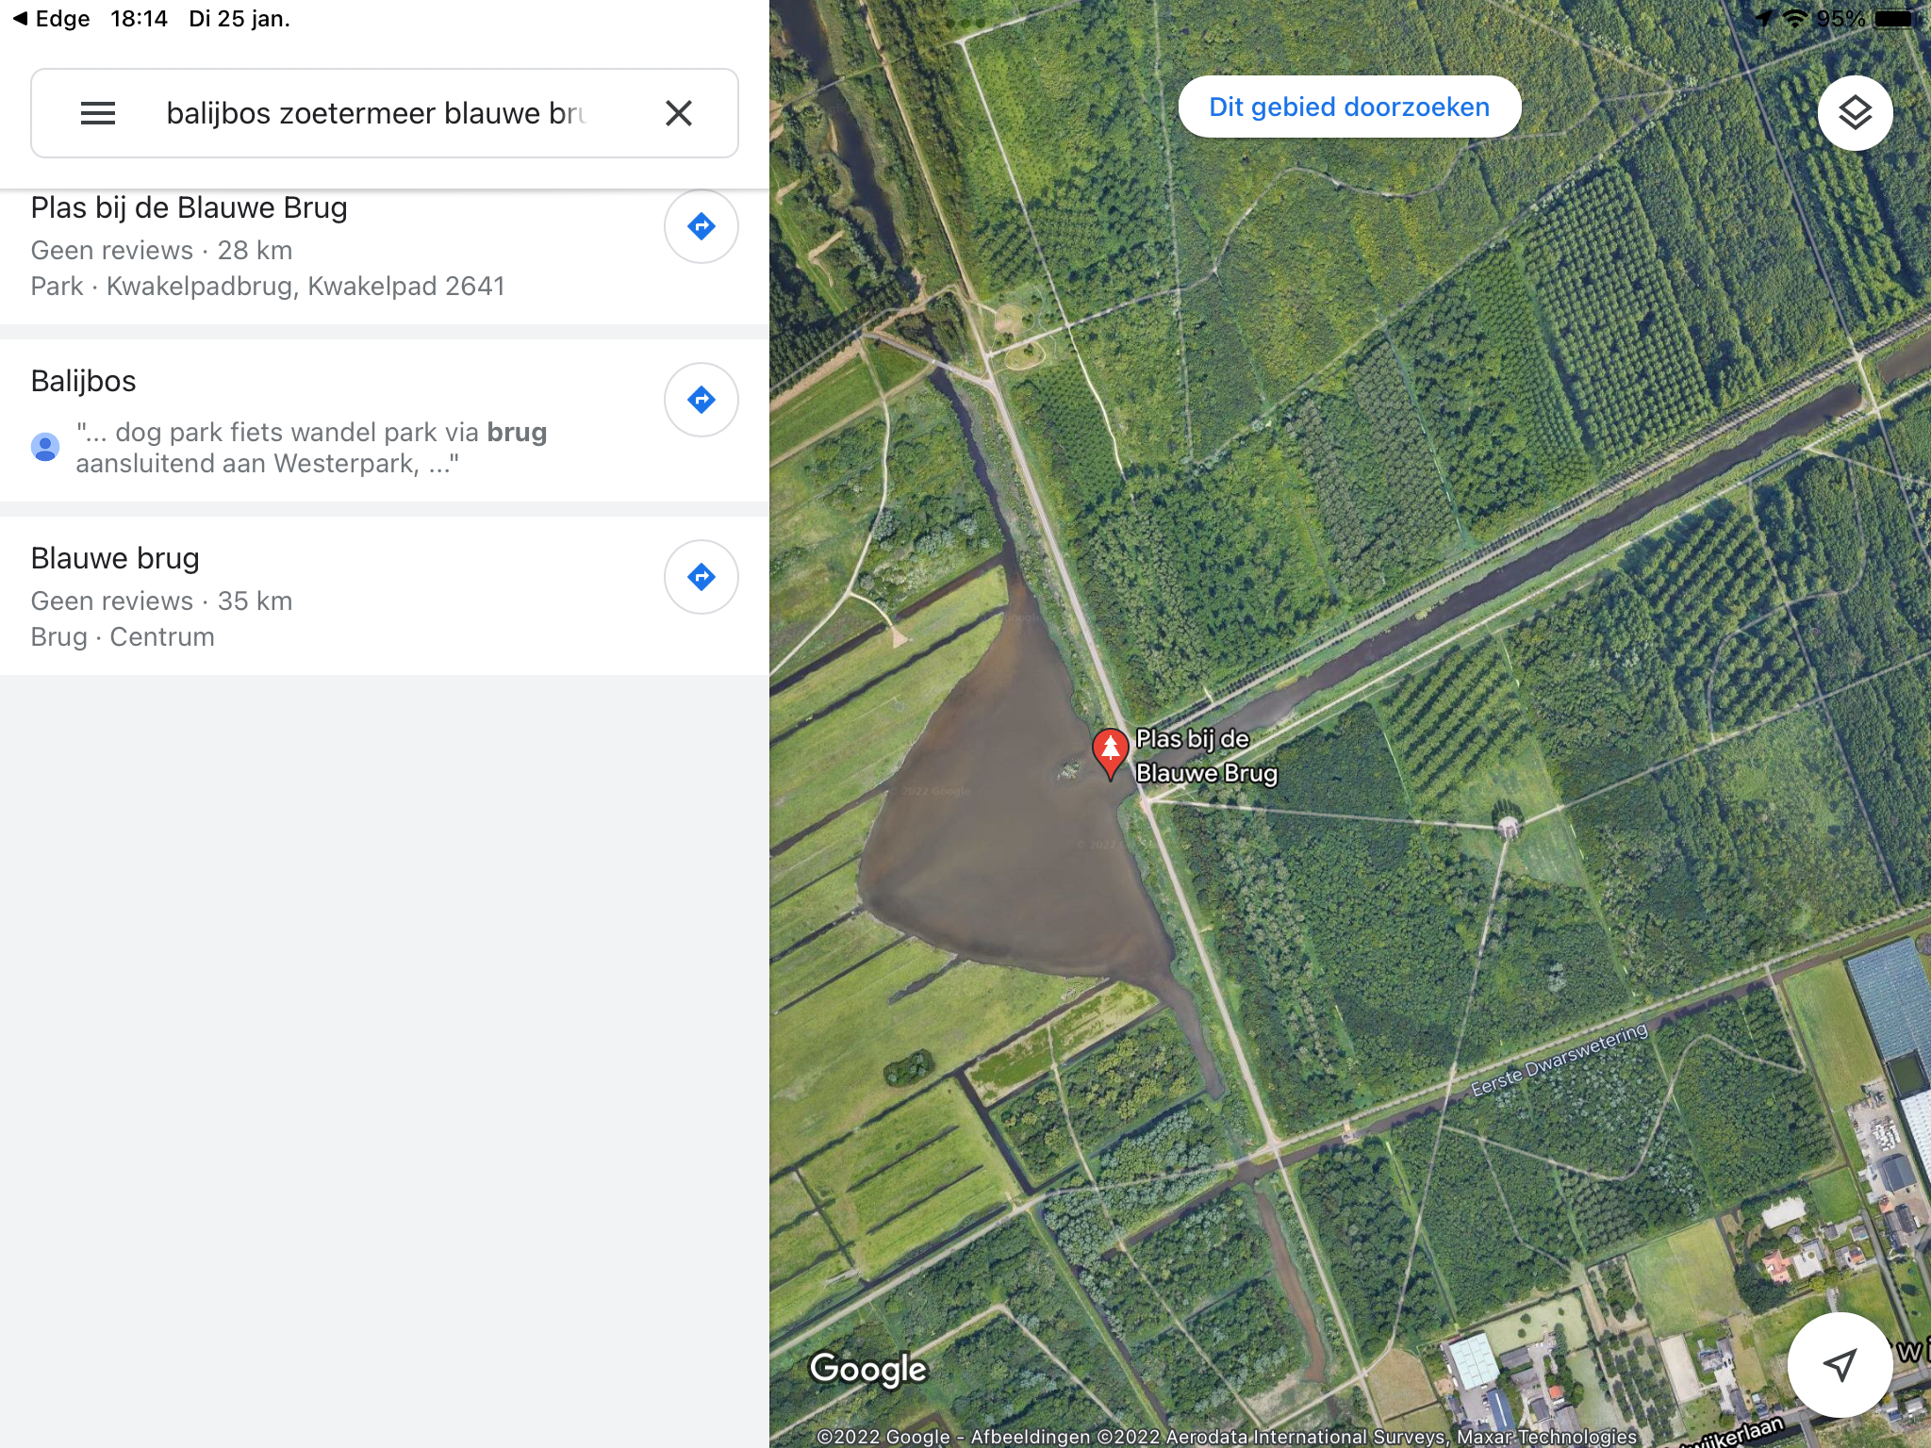Tap 'Plas bij de Blauwe Brug' map label

pos(1205,756)
